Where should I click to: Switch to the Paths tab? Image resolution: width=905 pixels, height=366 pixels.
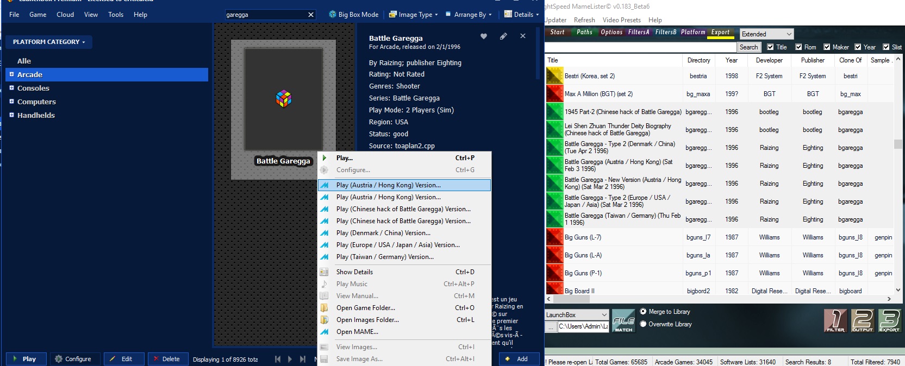[584, 32]
